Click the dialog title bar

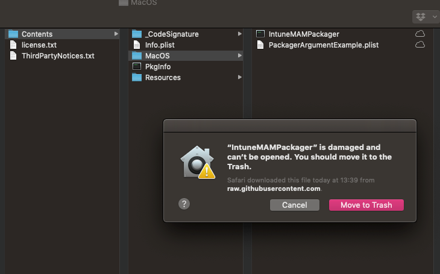tap(290, 126)
